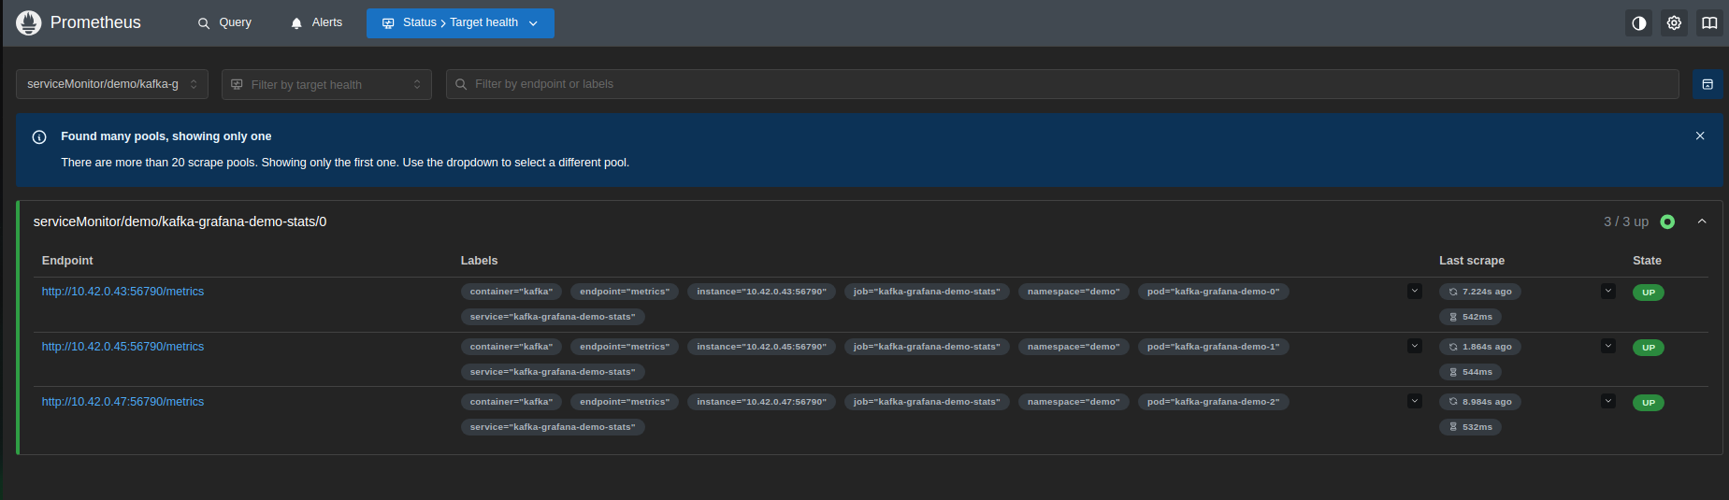Click the pod="kafka-grafana-demo-2" label

tap(1214, 402)
